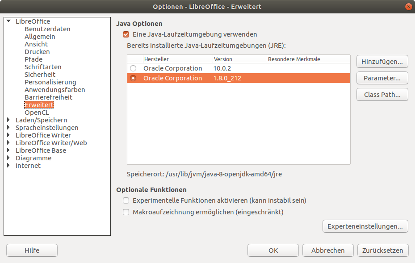Select radio button for Java version 10.0.2
415x263 pixels.
(133, 68)
